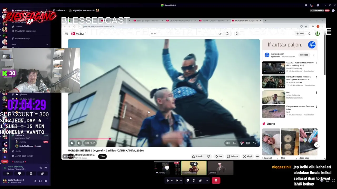Open the MORGENSHTERN channel link

pyautogui.click(x=84, y=155)
